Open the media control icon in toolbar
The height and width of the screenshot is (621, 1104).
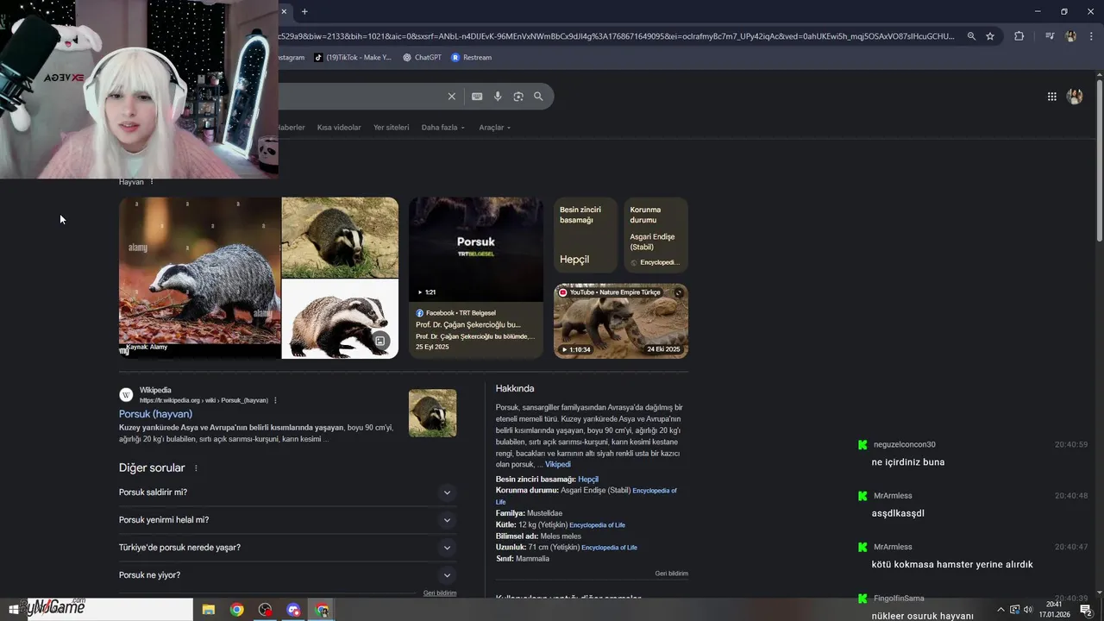[1050, 36]
